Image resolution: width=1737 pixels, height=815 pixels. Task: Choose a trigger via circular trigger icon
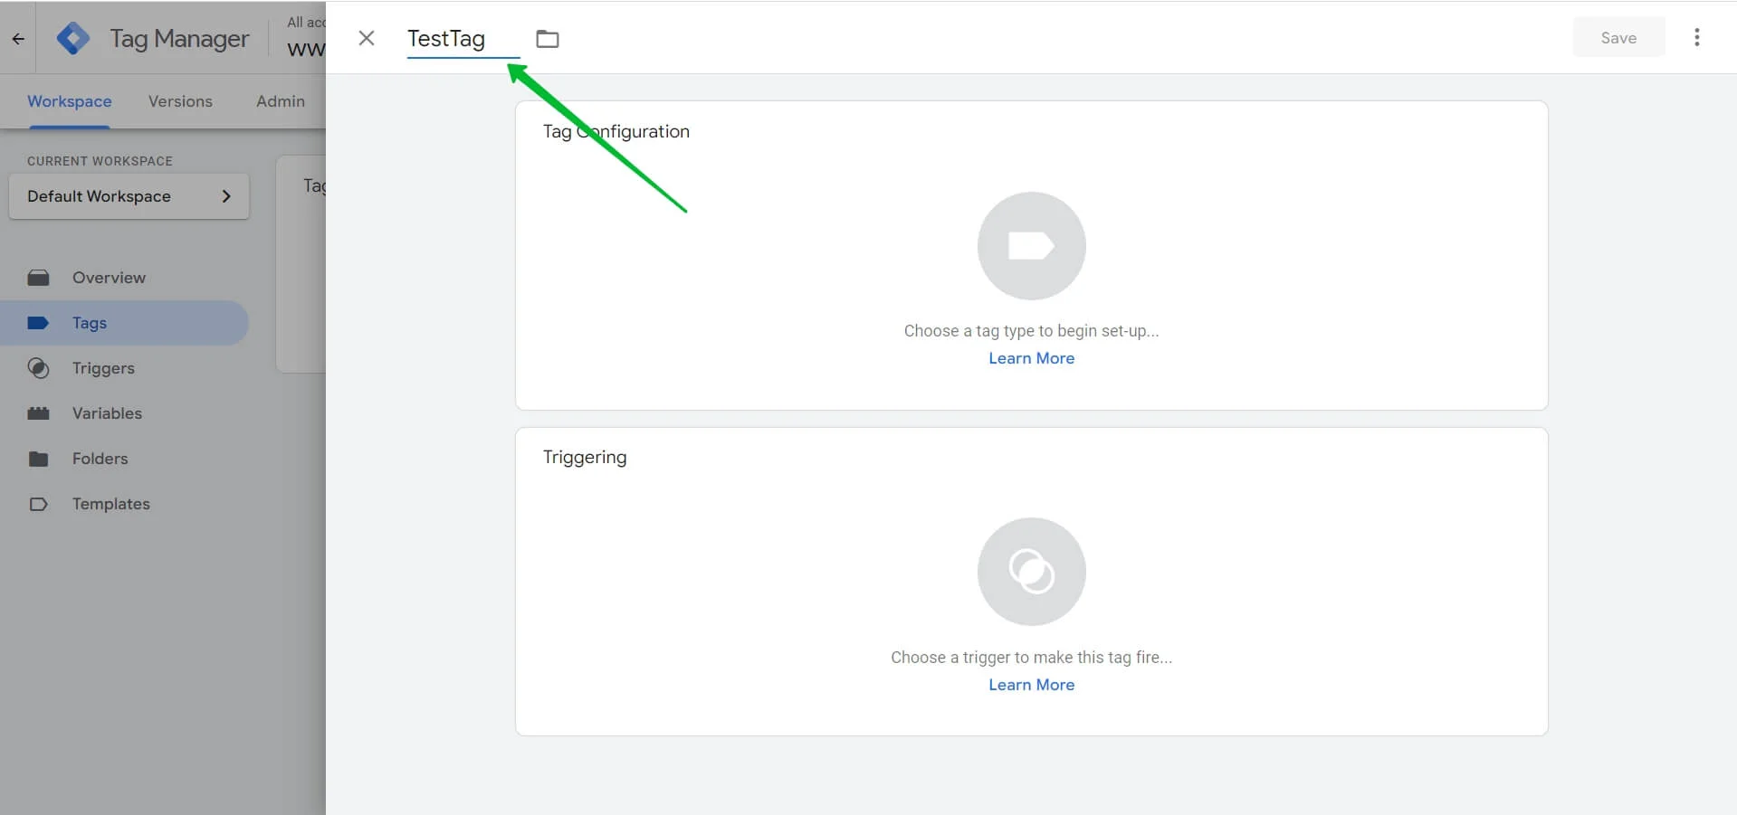[1032, 572]
